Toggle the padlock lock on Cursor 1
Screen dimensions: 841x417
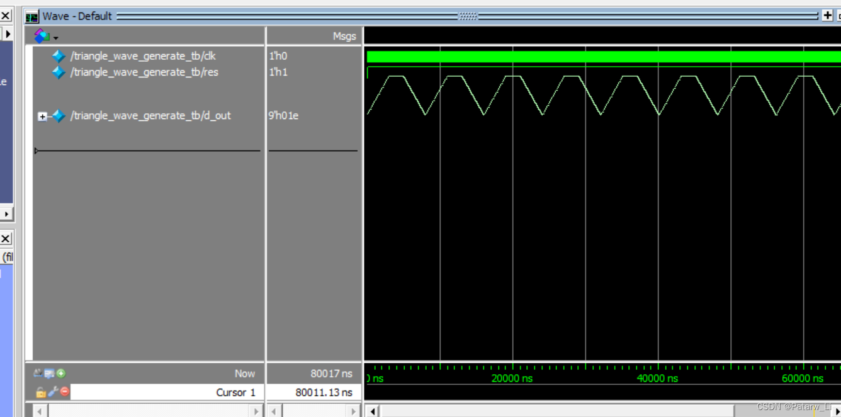41,392
